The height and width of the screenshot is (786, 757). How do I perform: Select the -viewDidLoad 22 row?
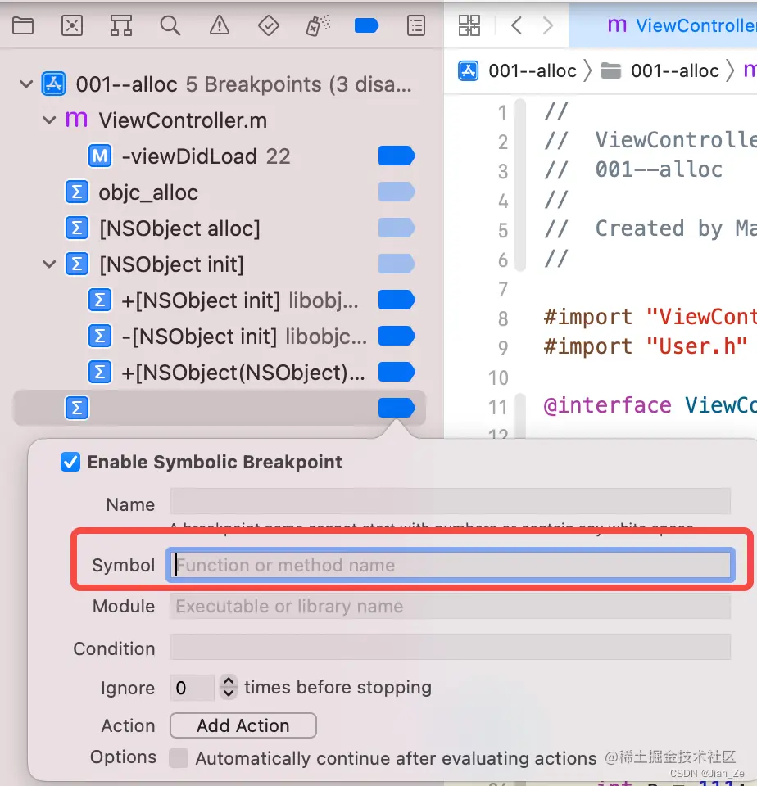(220, 156)
